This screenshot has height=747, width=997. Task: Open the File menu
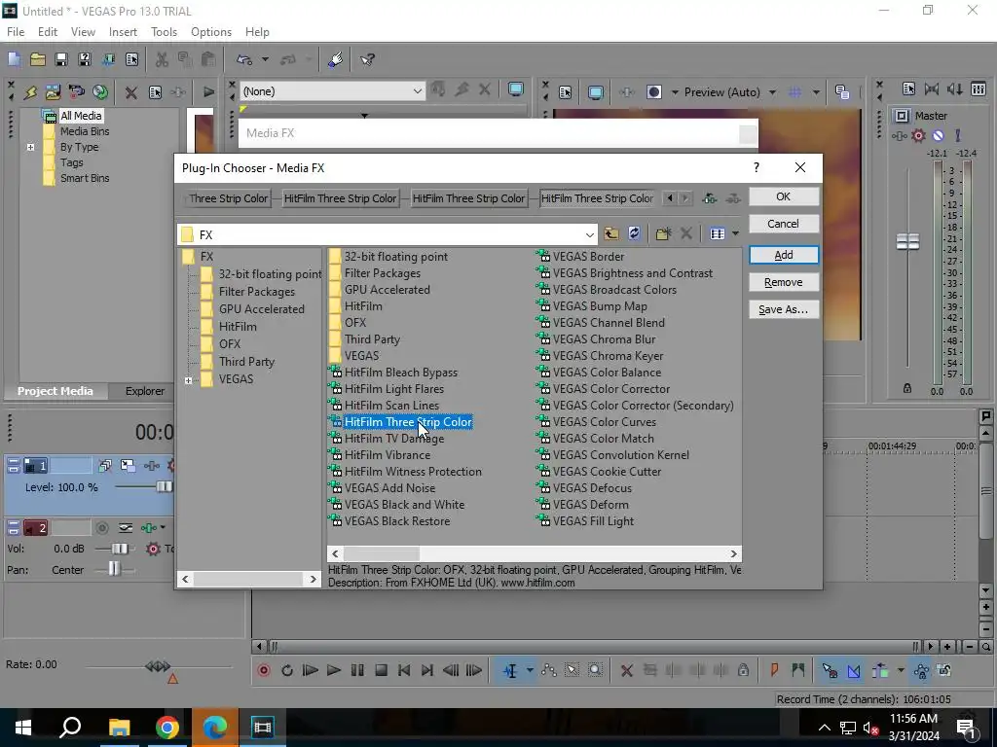point(16,32)
